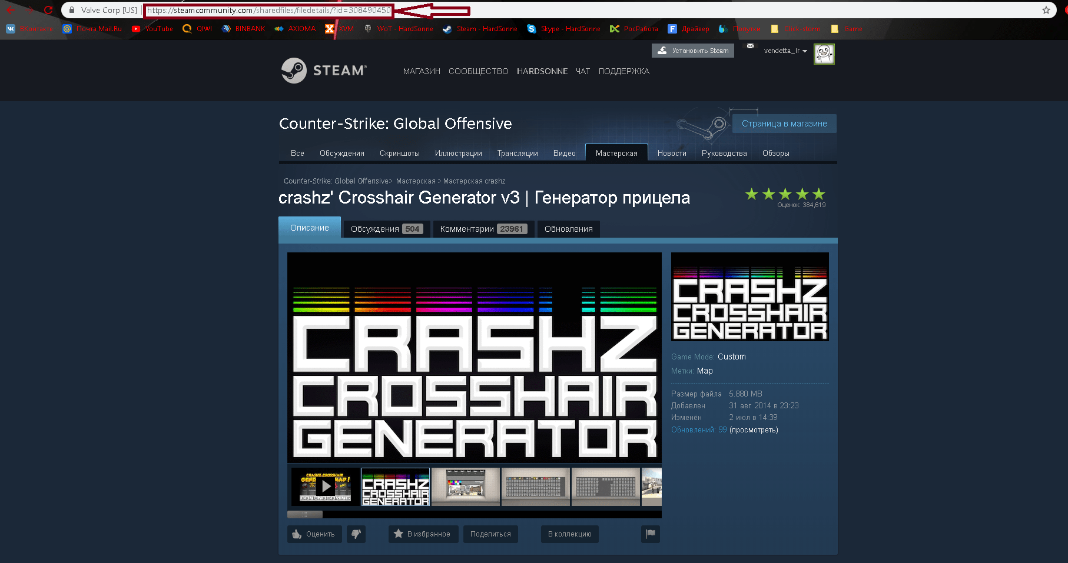Open the Обсуждения 504 item tab
This screenshot has width=1068, height=563.
[387, 229]
